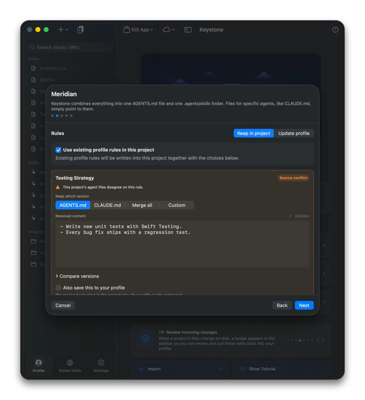This screenshot has height=400, width=365.
Task: Go to next tip arrow
Action: pyautogui.click(x=323, y=340)
